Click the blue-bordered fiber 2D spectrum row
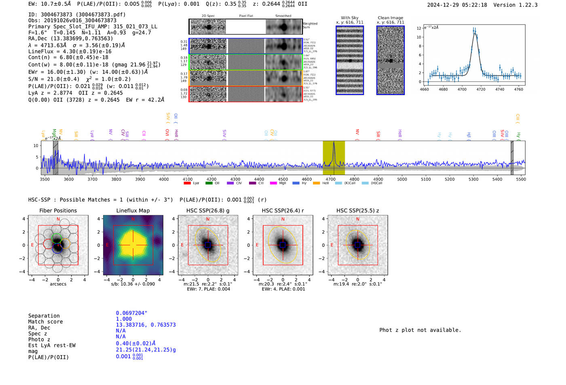566x385 pixels. tap(245, 46)
